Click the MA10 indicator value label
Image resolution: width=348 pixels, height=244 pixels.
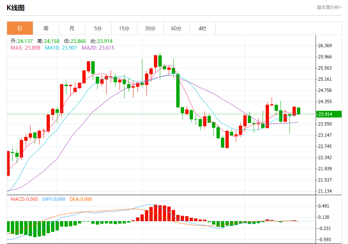pyautogui.click(x=61, y=48)
